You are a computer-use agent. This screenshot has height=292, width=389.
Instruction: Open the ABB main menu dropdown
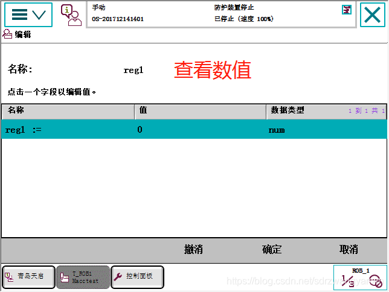pos(28,14)
